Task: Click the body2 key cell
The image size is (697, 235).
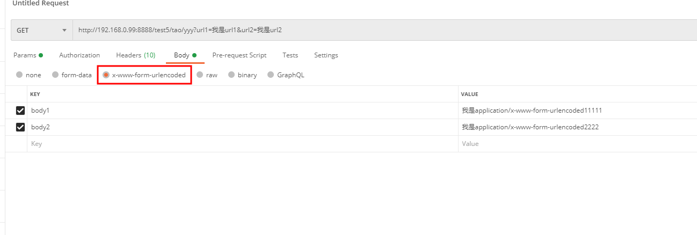Action: point(243,127)
